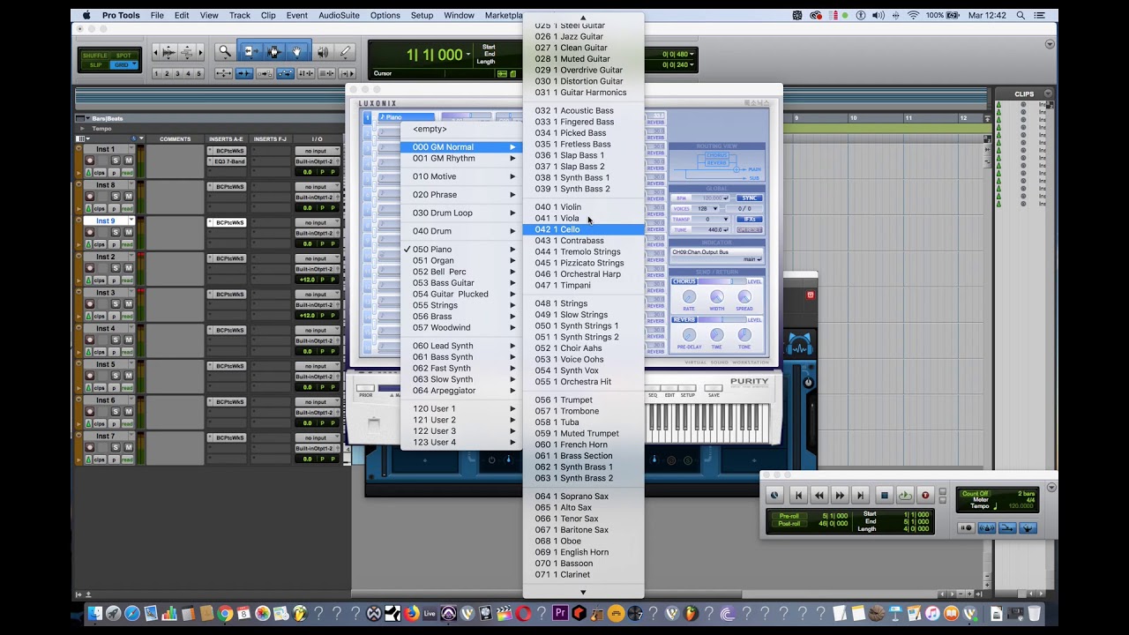This screenshot has height=635, width=1129.
Task: Open Premiere Pro from the Dock
Action: click(560, 614)
